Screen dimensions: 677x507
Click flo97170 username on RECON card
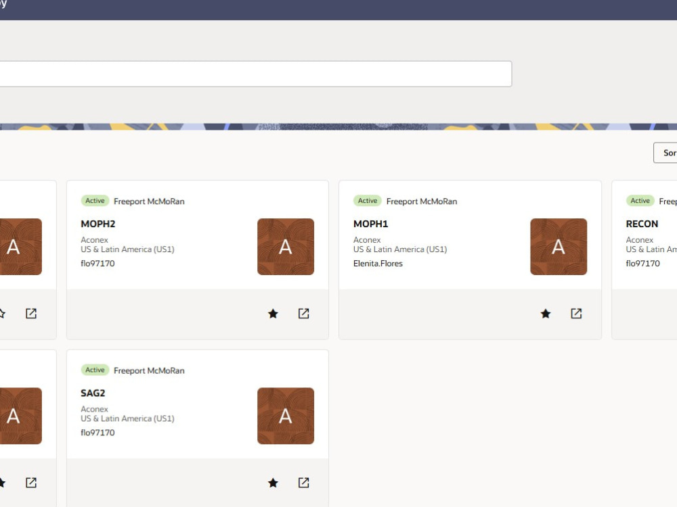[643, 264]
